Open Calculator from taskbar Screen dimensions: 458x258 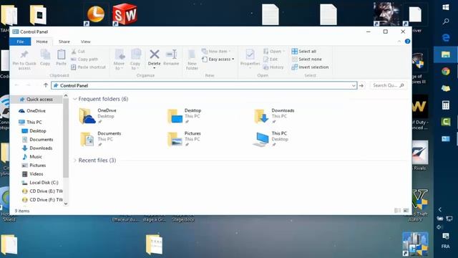[x=446, y=105]
